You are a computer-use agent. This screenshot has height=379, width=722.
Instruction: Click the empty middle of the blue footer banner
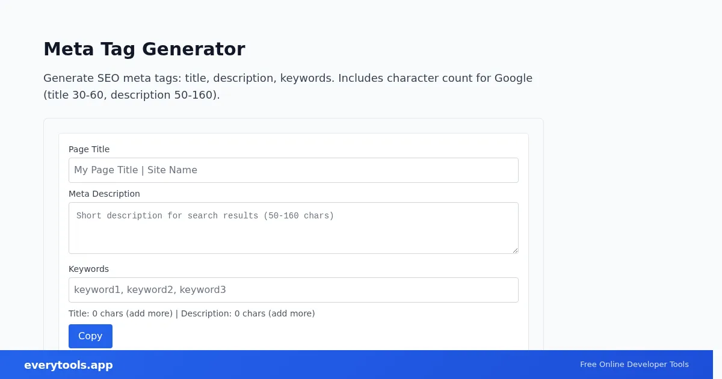point(346,365)
